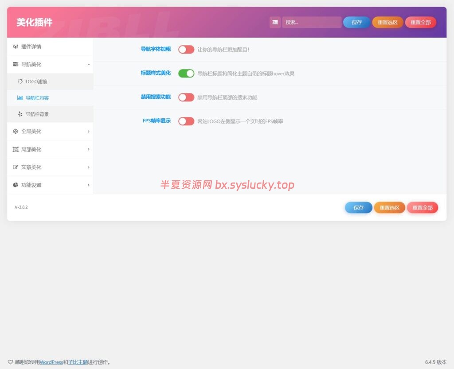Expand the 文章美化 section arrow
Screen dimensions: 454x369
[89, 167]
